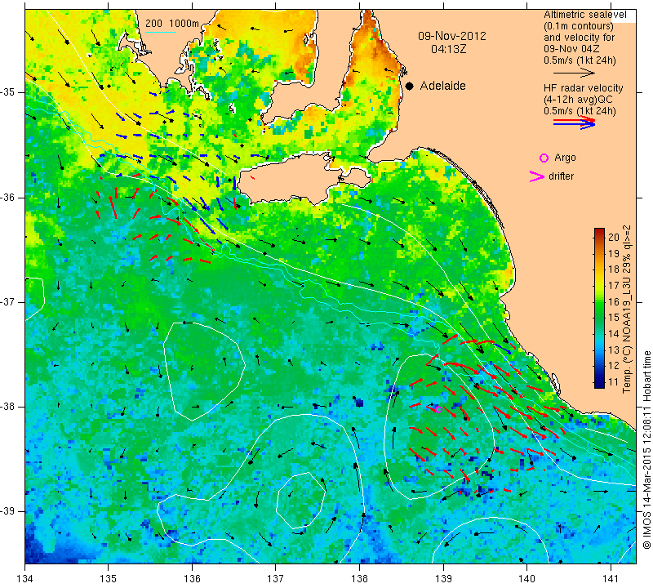
Task: Click the dark blue bottom of the temperature colorbar
Action: click(599, 384)
